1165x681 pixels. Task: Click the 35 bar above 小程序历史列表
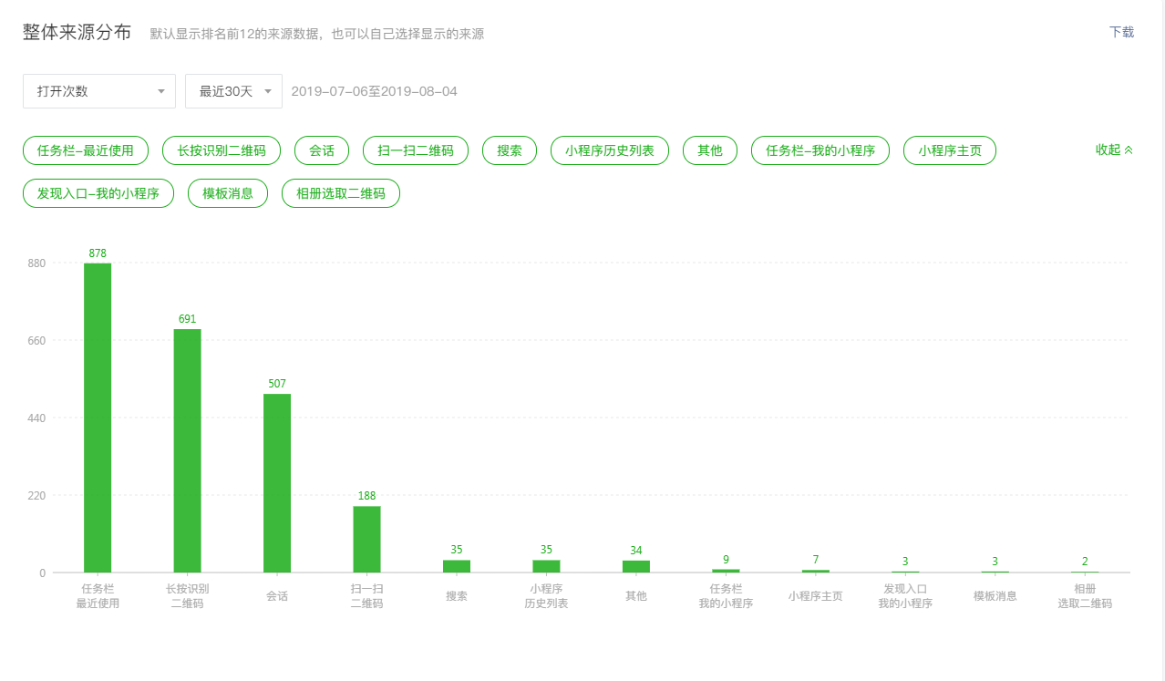tap(547, 566)
